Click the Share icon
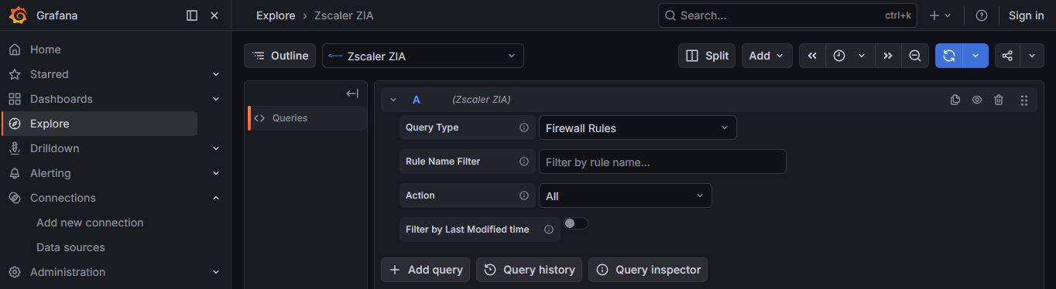The width and height of the screenshot is (1056, 289). [x=1007, y=56]
